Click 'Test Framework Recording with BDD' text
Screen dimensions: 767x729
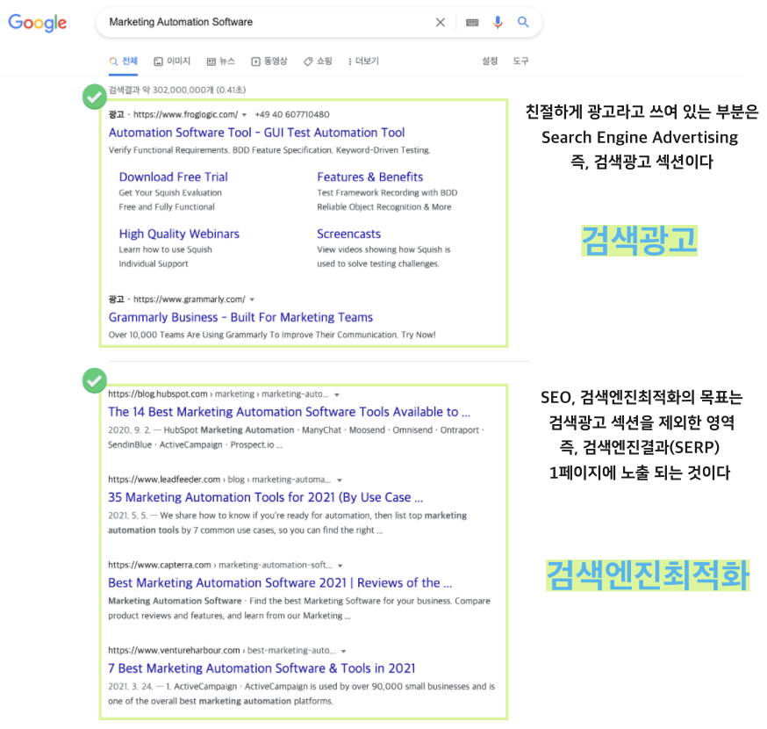point(387,193)
